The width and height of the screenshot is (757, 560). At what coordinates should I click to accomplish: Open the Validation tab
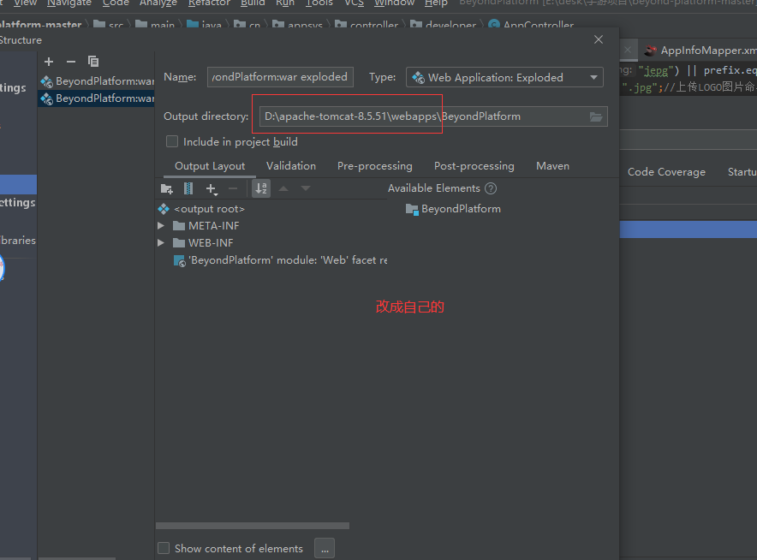[291, 166]
